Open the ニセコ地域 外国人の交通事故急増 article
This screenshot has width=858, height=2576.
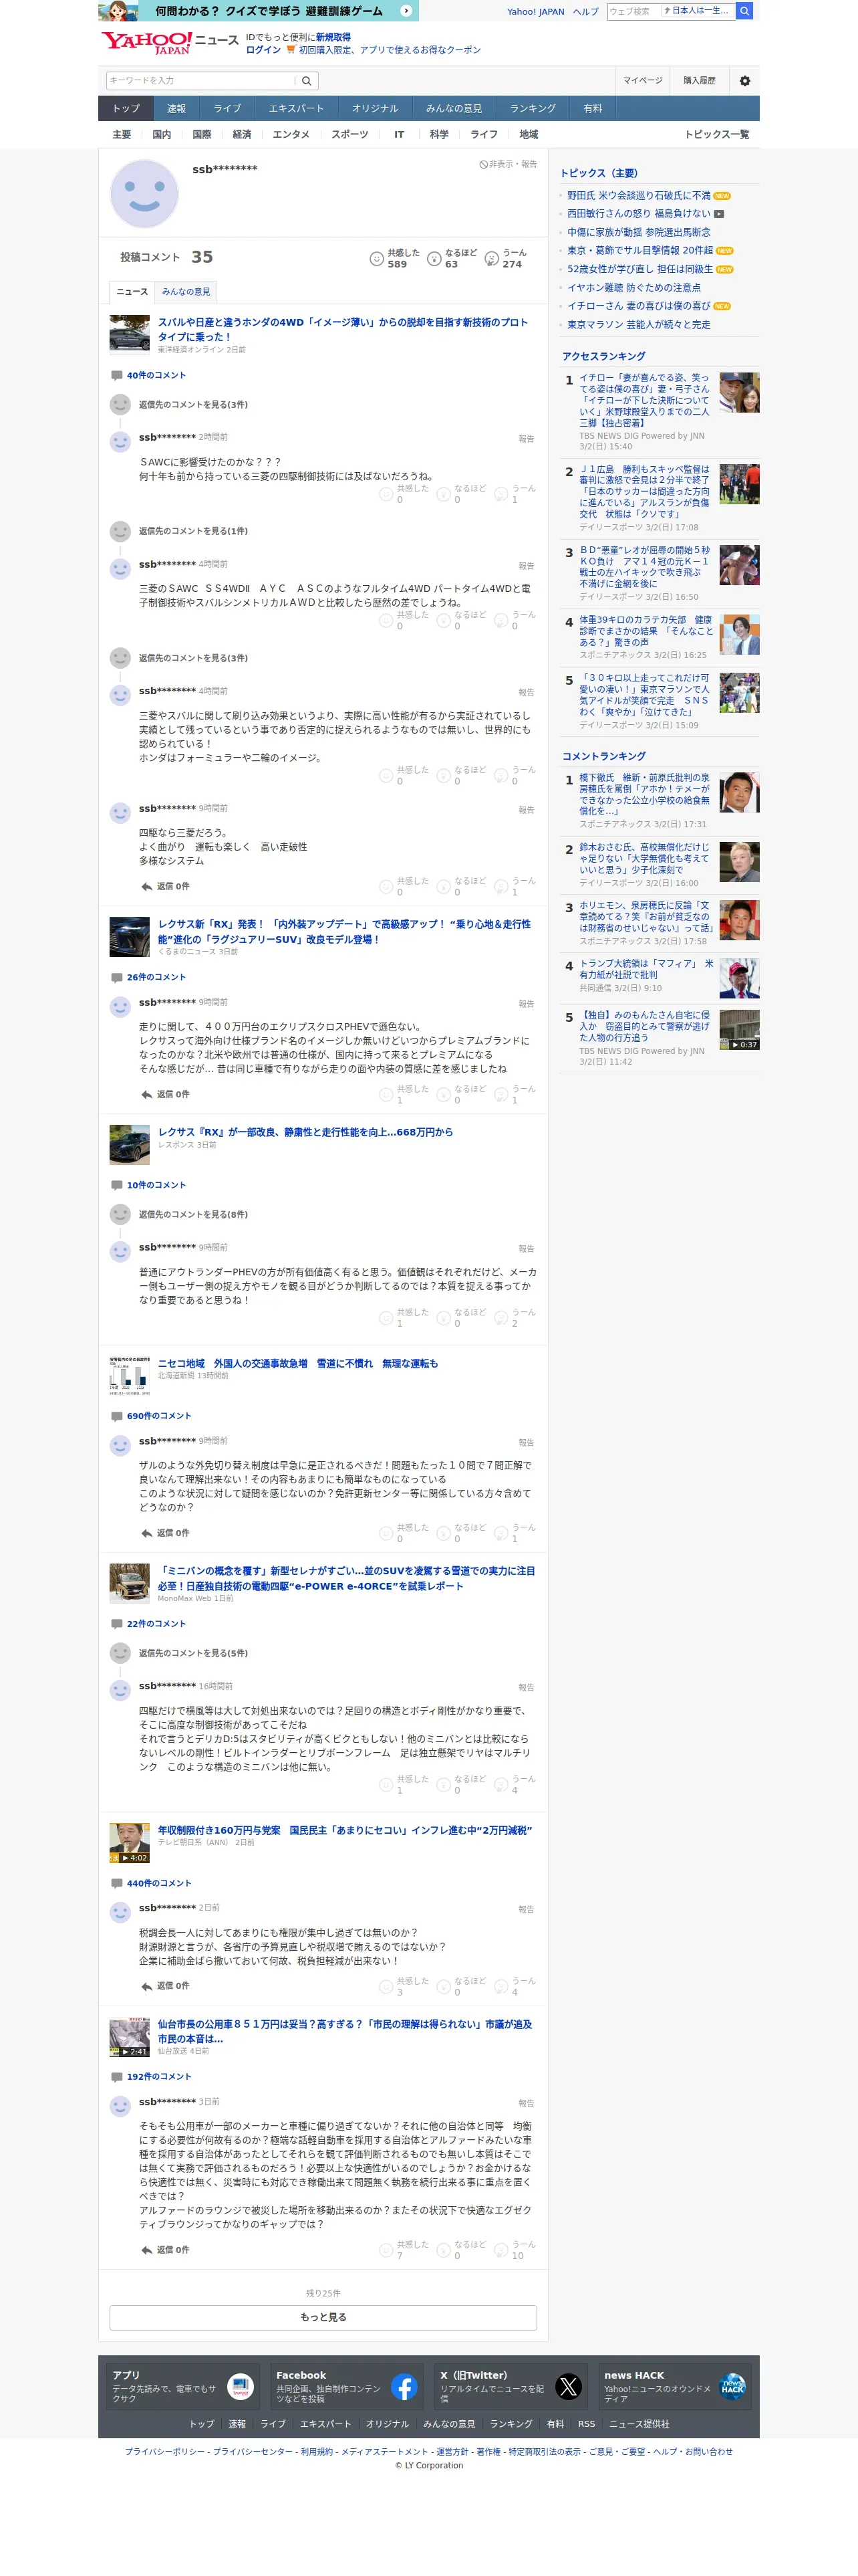[297, 1364]
